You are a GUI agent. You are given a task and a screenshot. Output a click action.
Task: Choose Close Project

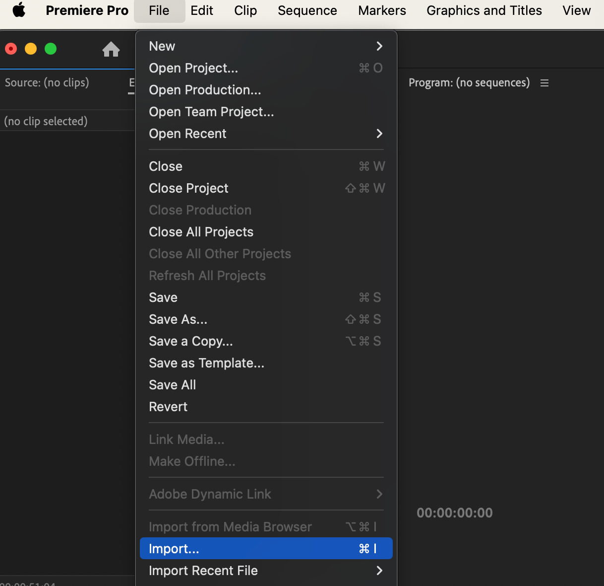click(x=266, y=188)
